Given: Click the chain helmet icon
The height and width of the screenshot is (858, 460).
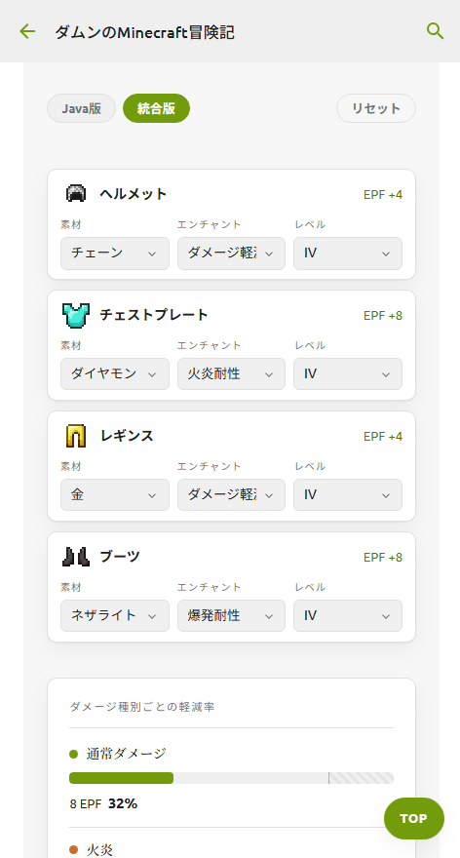Looking at the screenshot, I should tap(76, 194).
